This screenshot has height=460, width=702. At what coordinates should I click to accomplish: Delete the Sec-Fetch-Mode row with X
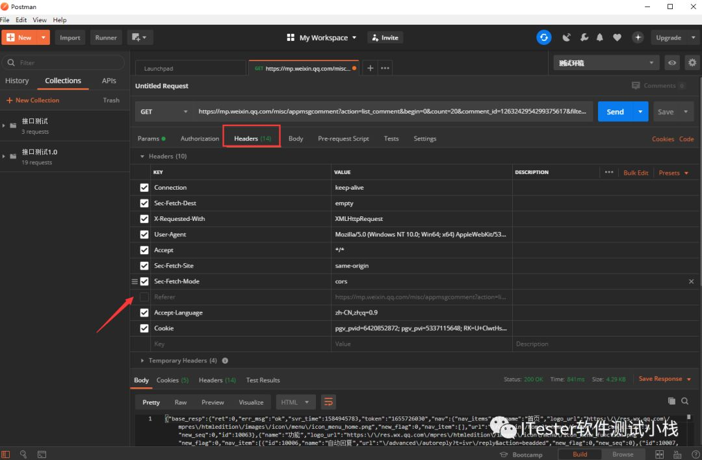(691, 281)
